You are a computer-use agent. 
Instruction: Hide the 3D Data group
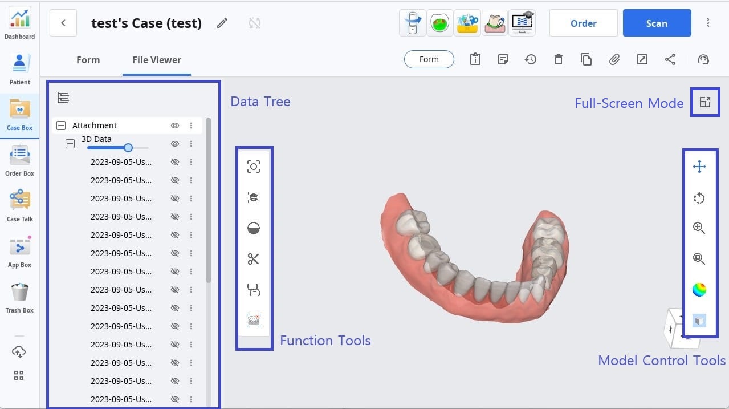175,144
